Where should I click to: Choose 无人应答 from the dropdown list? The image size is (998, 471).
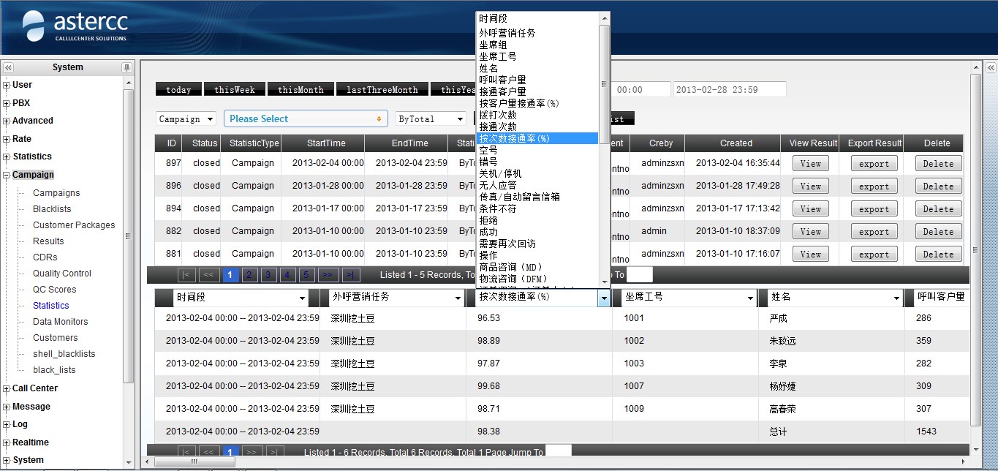click(497, 185)
